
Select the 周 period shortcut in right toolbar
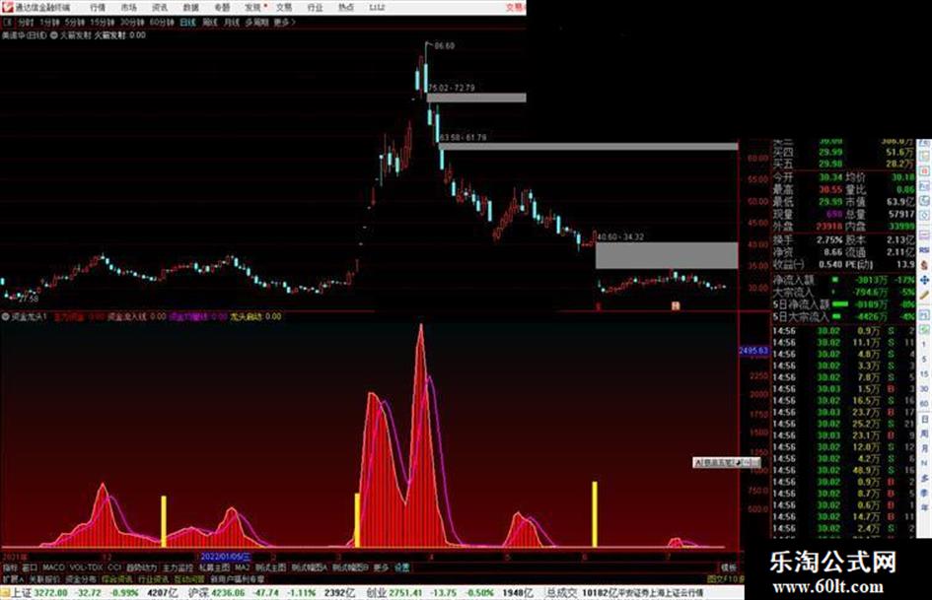924,433
